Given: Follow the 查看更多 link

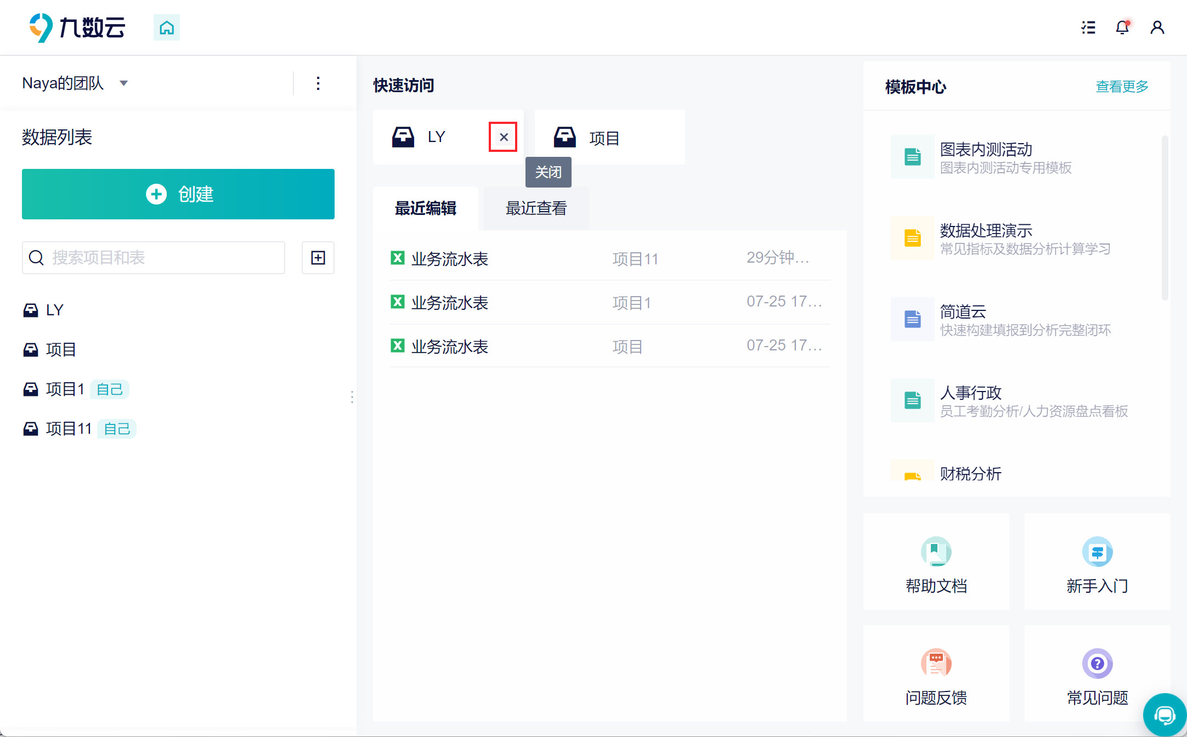Looking at the screenshot, I should [x=1122, y=87].
